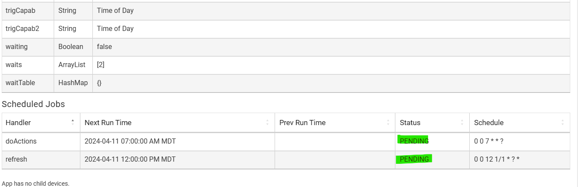Image resolution: width=578 pixels, height=187 pixels.
Task: Click the waits ArrayList value [2]
Action: [101, 64]
